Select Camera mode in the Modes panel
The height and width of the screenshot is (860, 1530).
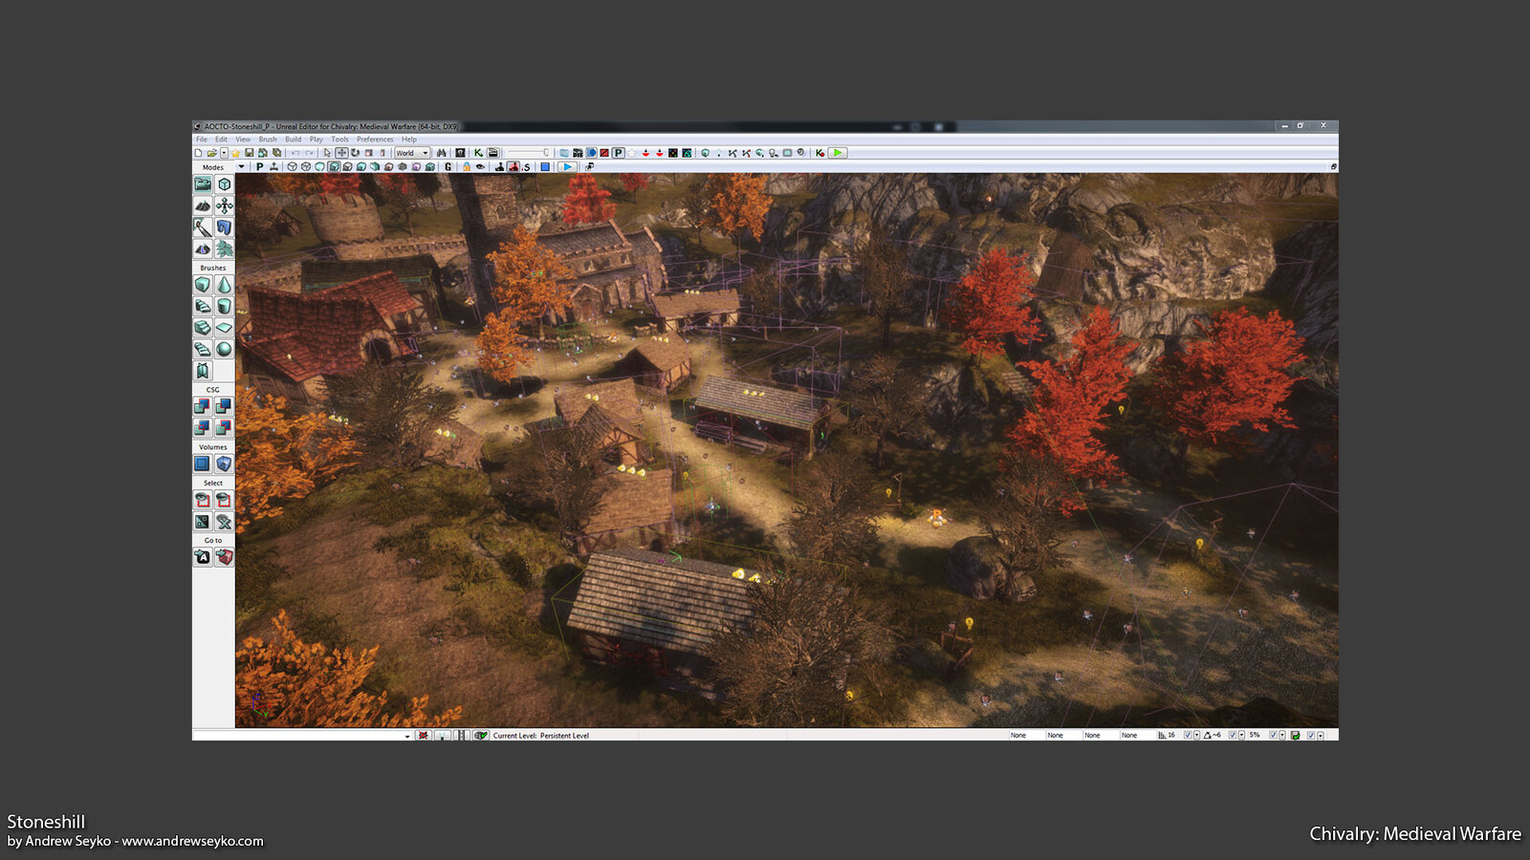tap(203, 183)
